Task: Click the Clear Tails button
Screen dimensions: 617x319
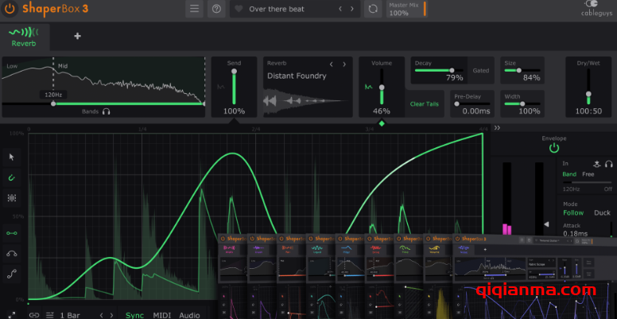Action: click(x=425, y=104)
